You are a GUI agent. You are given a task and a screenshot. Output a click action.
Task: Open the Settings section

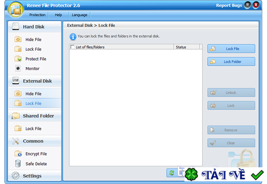(34, 176)
